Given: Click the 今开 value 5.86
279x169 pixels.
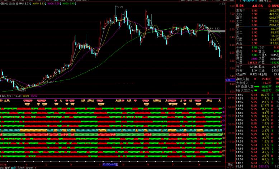Looking at the screenshot, I should pos(255,48).
